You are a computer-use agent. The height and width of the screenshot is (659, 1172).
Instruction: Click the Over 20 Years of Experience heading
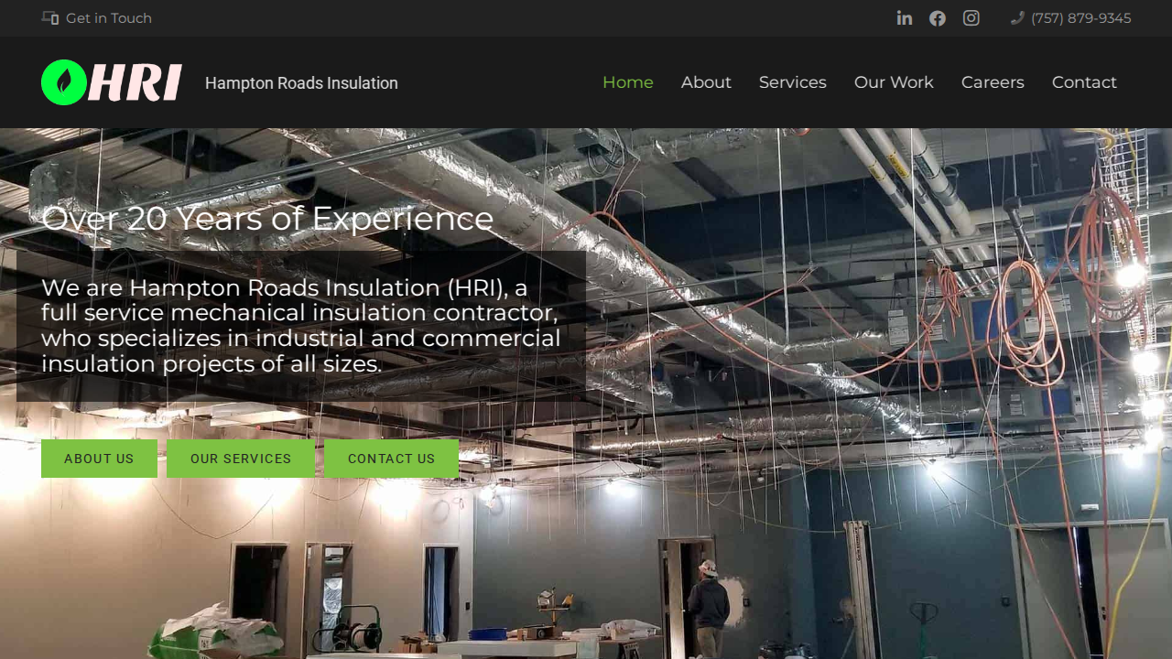coord(267,219)
